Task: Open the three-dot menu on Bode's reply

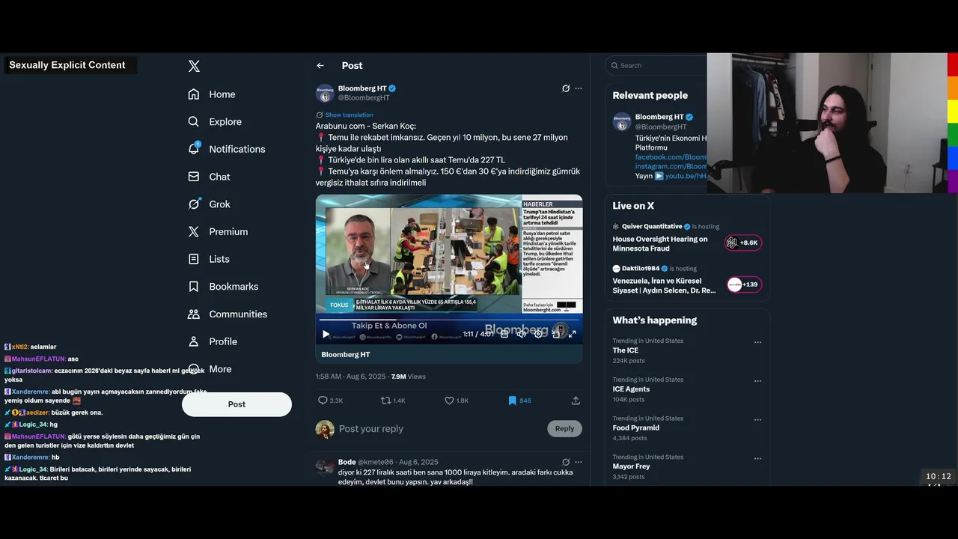Action: pyautogui.click(x=578, y=462)
